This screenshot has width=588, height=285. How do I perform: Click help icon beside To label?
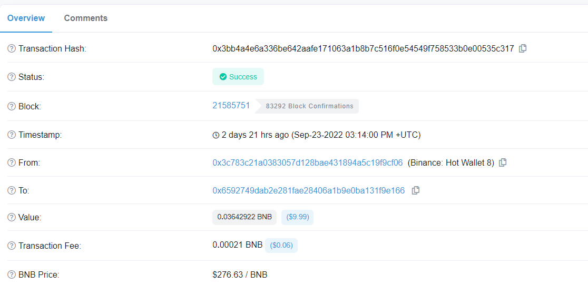tap(12, 191)
